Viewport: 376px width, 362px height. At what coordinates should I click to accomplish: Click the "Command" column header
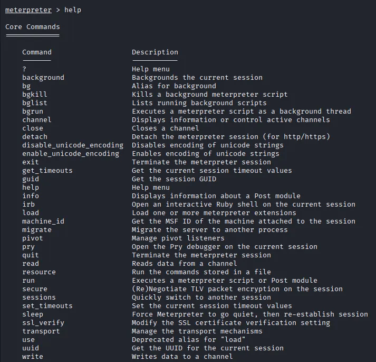coord(37,52)
